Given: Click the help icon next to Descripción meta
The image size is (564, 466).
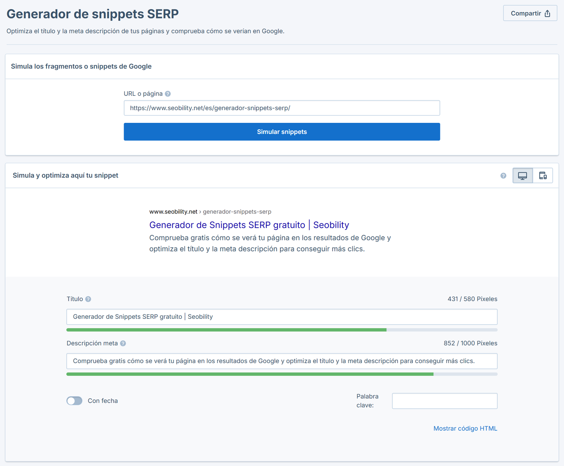Looking at the screenshot, I should click(x=123, y=343).
